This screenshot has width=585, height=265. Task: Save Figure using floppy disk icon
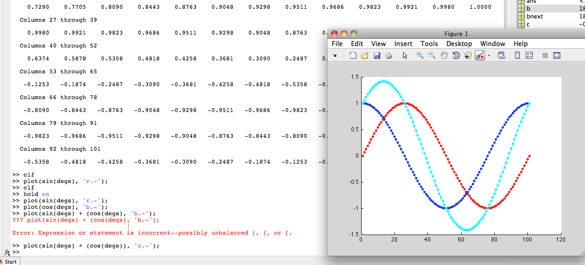tap(376, 55)
